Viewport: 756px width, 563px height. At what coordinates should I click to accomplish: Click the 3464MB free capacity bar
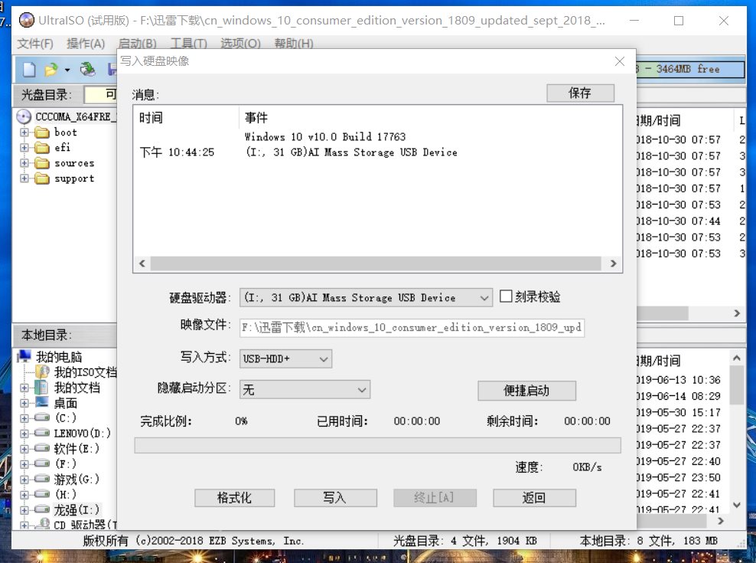(x=690, y=69)
